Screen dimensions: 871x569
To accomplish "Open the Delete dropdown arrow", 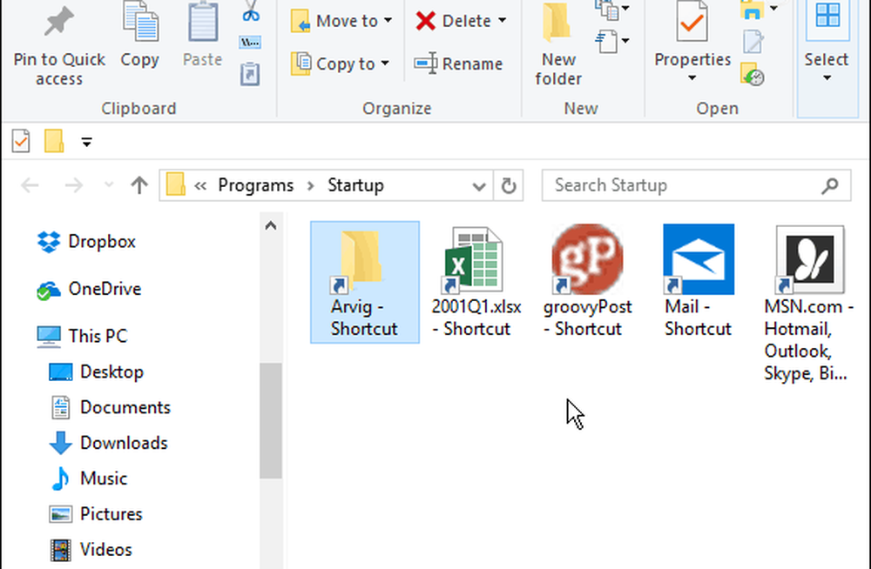I will [x=503, y=21].
